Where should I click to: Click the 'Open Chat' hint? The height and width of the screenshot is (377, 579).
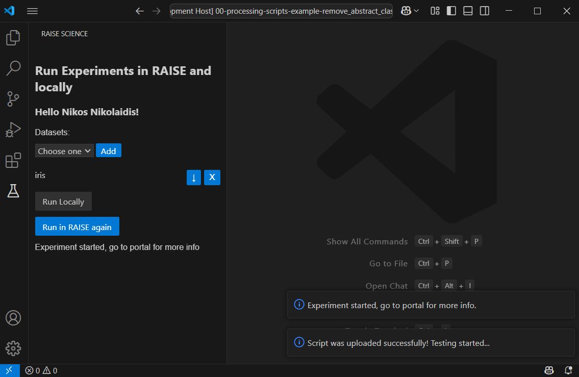[x=387, y=286]
